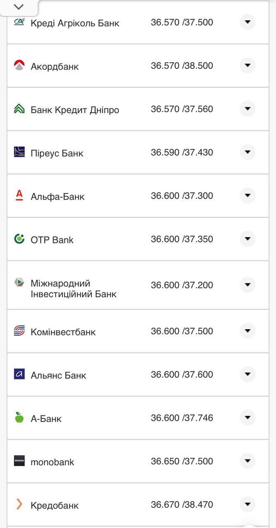Click the Credit Agricole bank logo
The width and height of the screenshot is (276, 528).
click(19, 22)
